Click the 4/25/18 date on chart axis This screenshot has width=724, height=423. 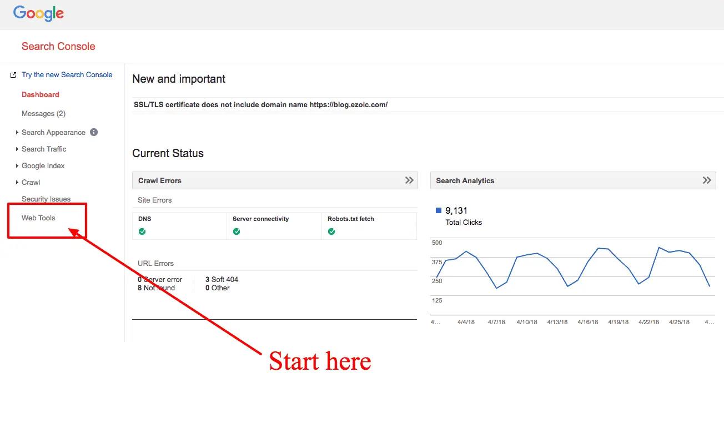(x=679, y=322)
